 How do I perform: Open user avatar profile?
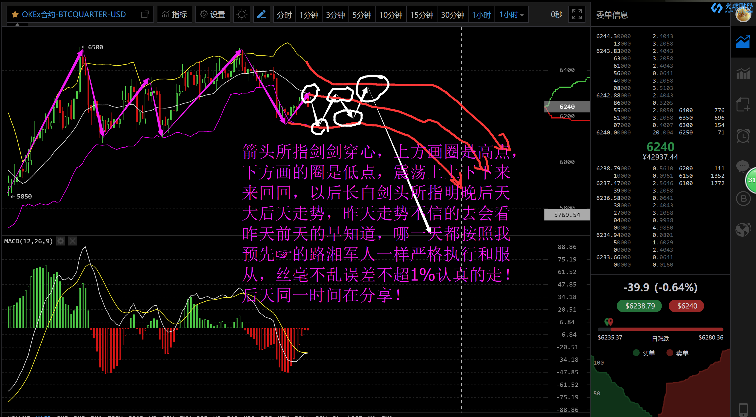pyautogui.click(x=743, y=15)
